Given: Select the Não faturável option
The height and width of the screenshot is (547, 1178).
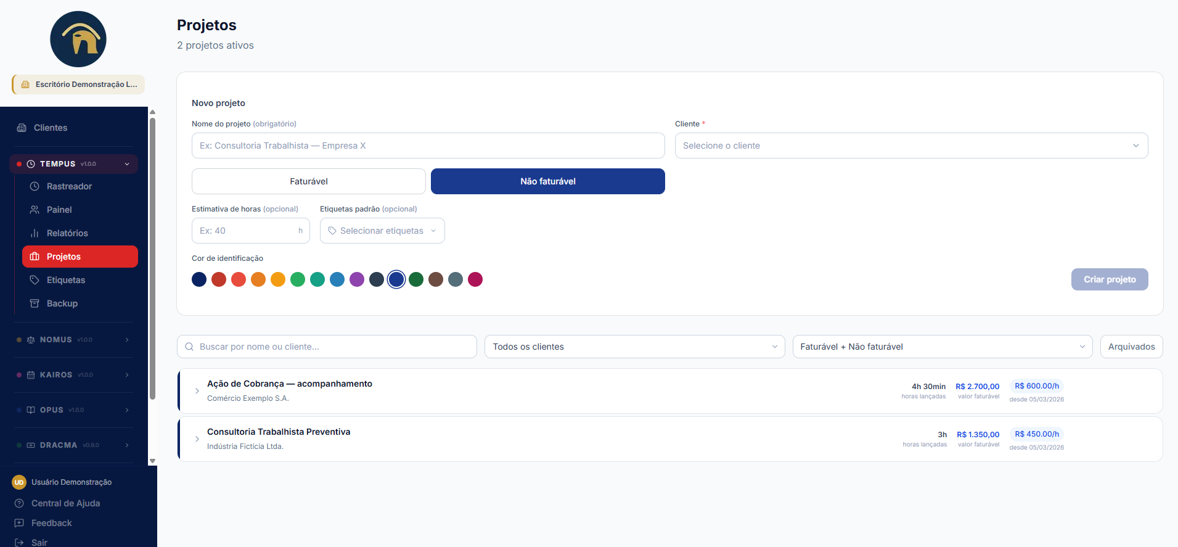Looking at the screenshot, I should tap(548, 181).
